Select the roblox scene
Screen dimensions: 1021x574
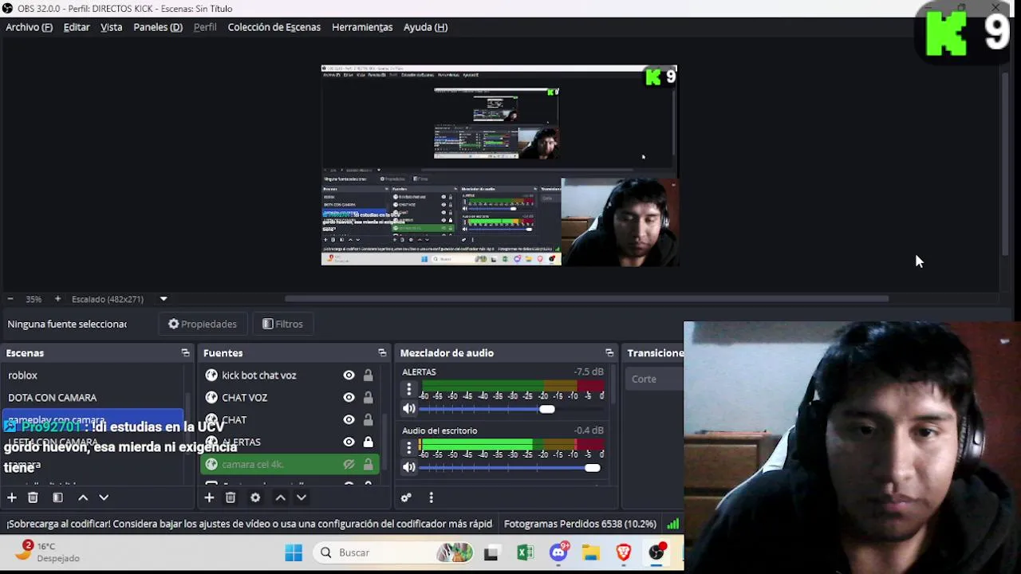pyautogui.click(x=94, y=375)
